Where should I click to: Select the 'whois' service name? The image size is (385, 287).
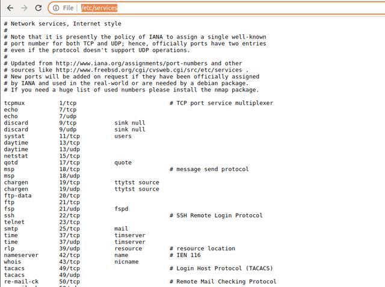[x=13, y=262]
